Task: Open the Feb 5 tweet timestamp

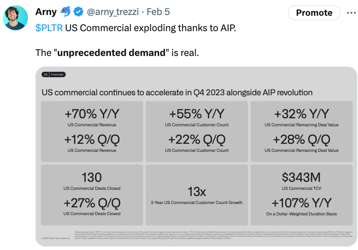Action: tap(158, 12)
